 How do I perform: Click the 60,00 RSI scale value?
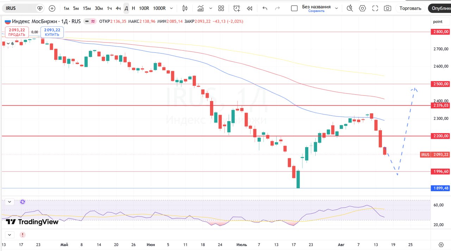click(439, 205)
